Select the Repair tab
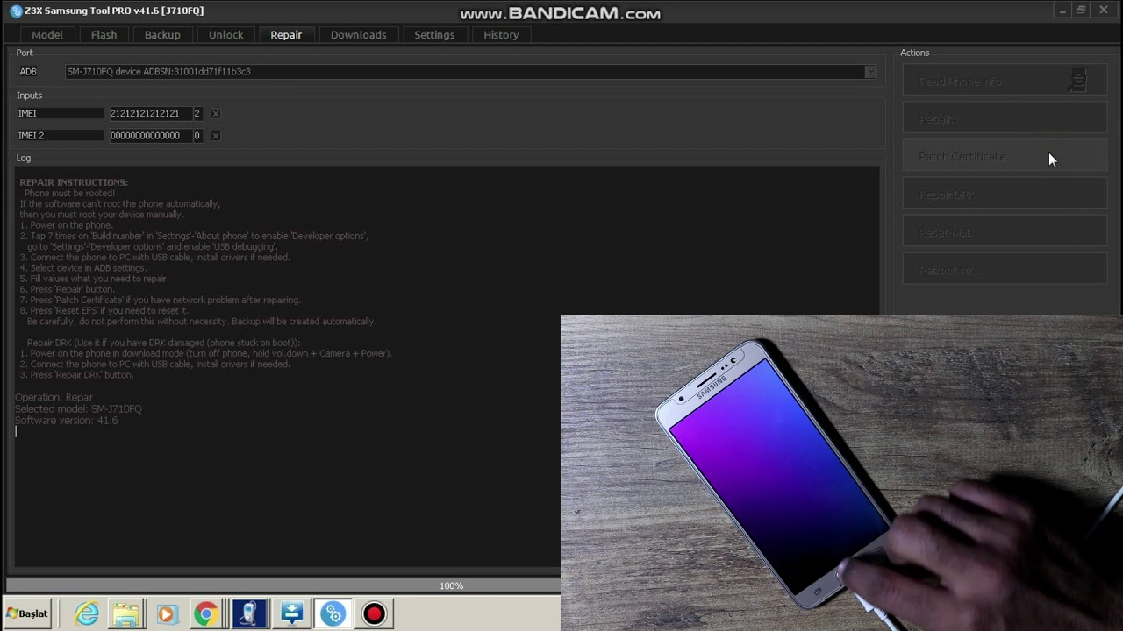This screenshot has width=1123, height=631. pos(286,35)
